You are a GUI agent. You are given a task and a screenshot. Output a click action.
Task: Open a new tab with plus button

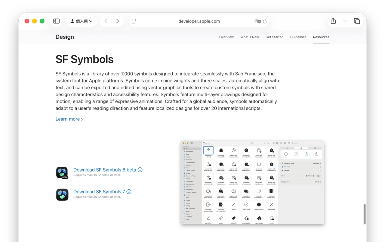click(345, 21)
